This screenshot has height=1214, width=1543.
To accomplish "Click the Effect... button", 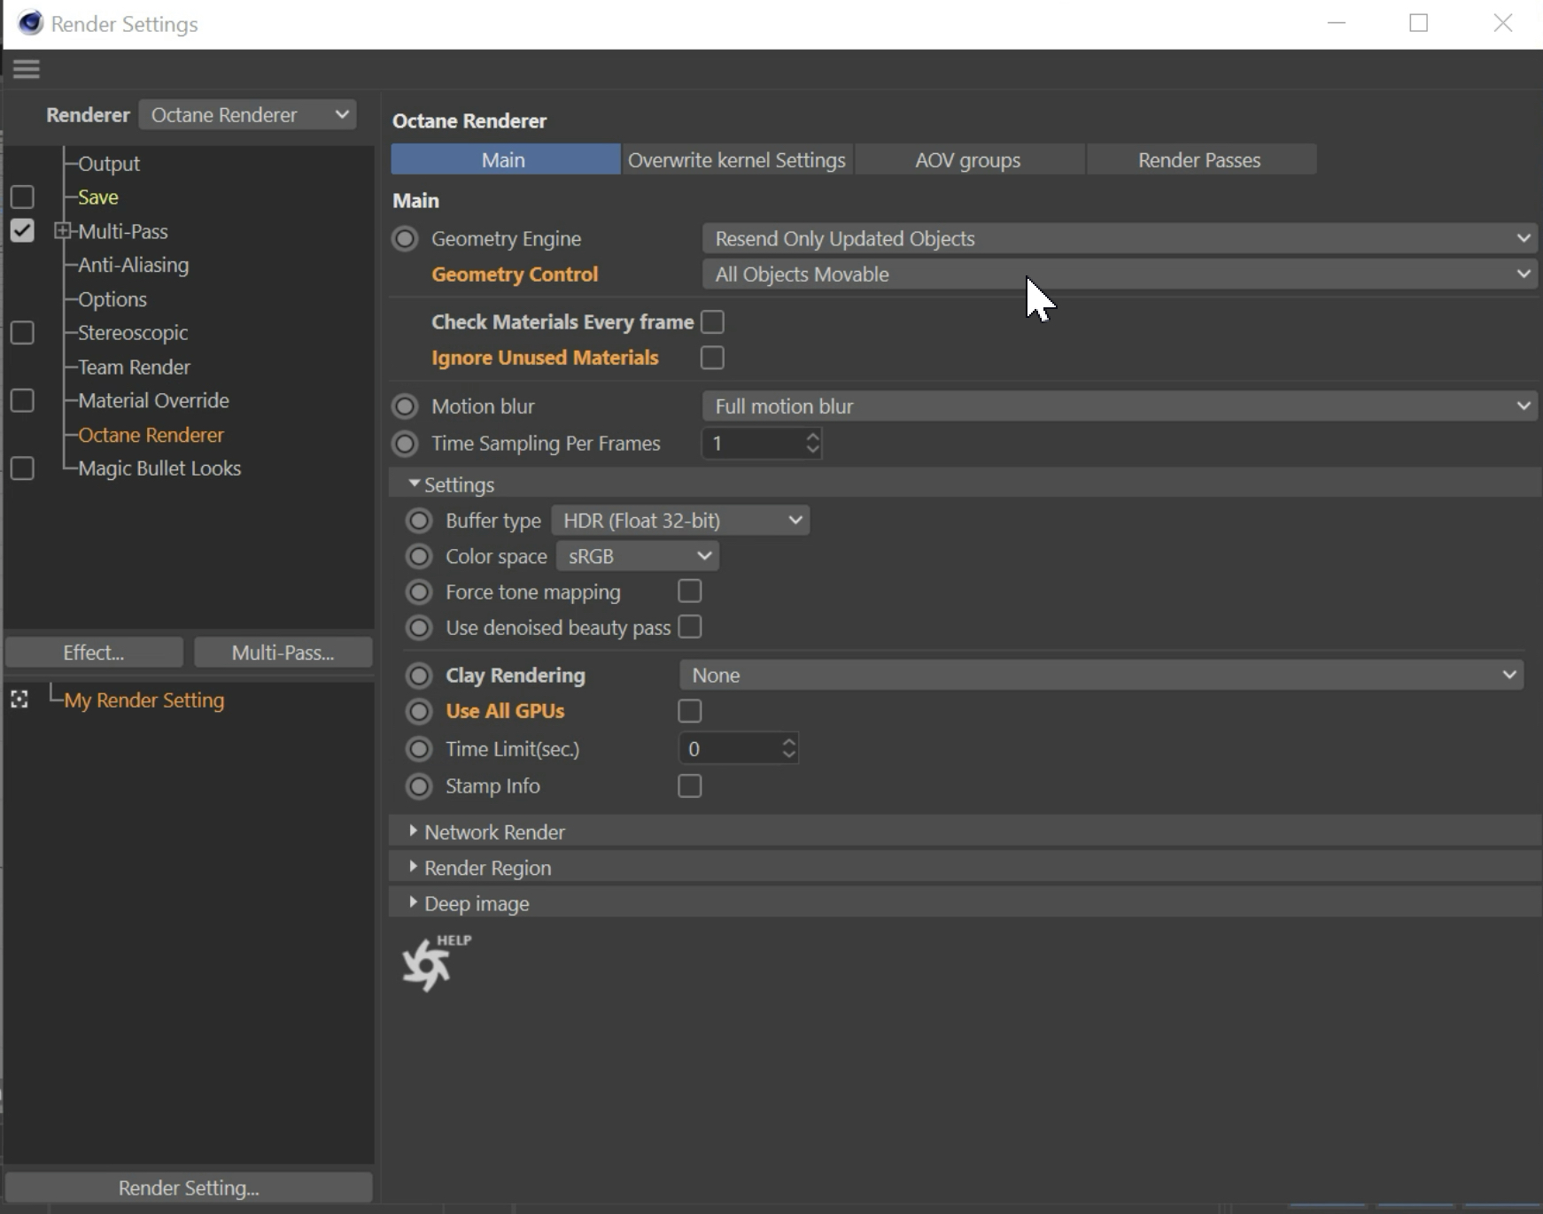I will click(94, 653).
